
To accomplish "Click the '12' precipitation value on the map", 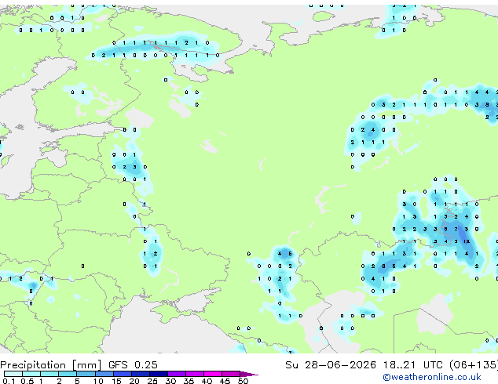I will pos(467,241).
